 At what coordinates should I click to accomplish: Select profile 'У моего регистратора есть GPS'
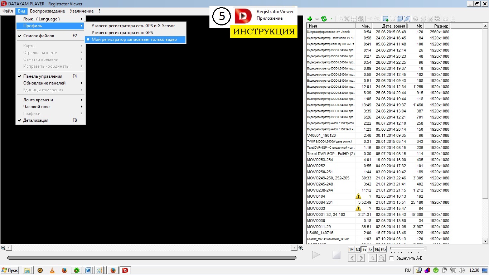(x=122, y=33)
